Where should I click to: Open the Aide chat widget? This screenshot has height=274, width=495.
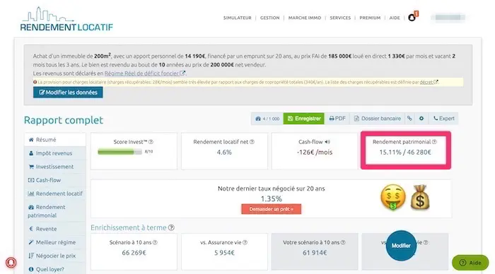pyautogui.click(x=470, y=263)
